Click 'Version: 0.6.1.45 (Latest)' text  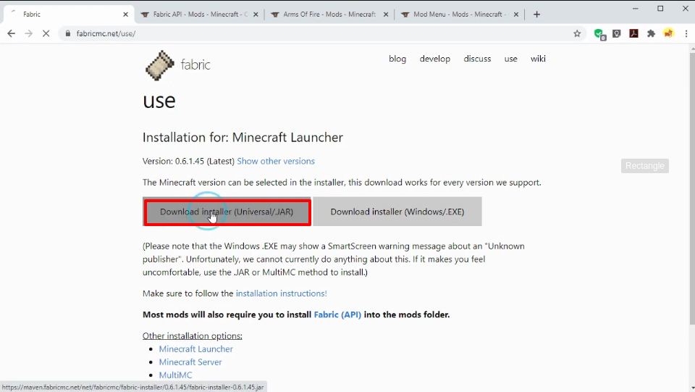tap(188, 161)
